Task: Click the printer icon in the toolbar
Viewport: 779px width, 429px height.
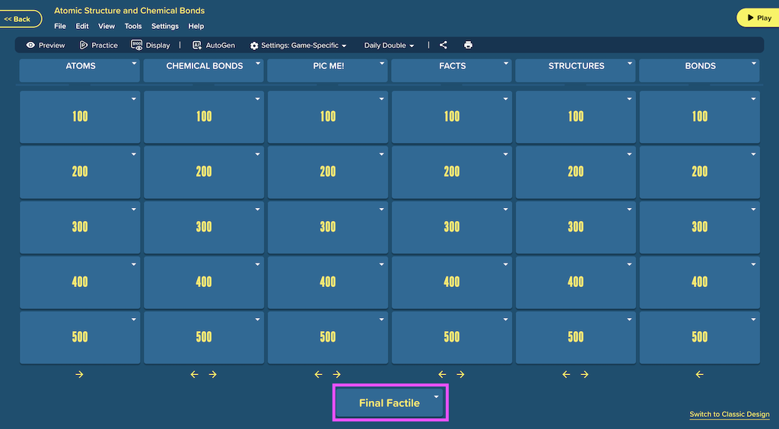Action: click(x=468, y=45)
